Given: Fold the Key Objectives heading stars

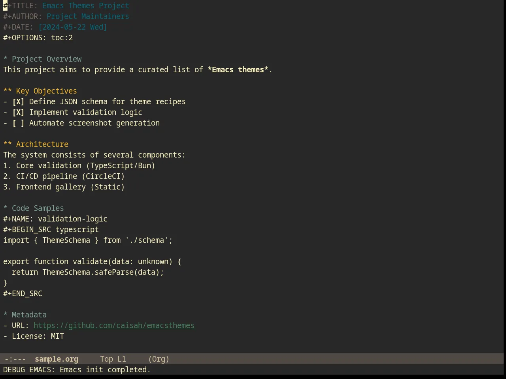Looking at the screenshot, I should (x=8, y=91).
